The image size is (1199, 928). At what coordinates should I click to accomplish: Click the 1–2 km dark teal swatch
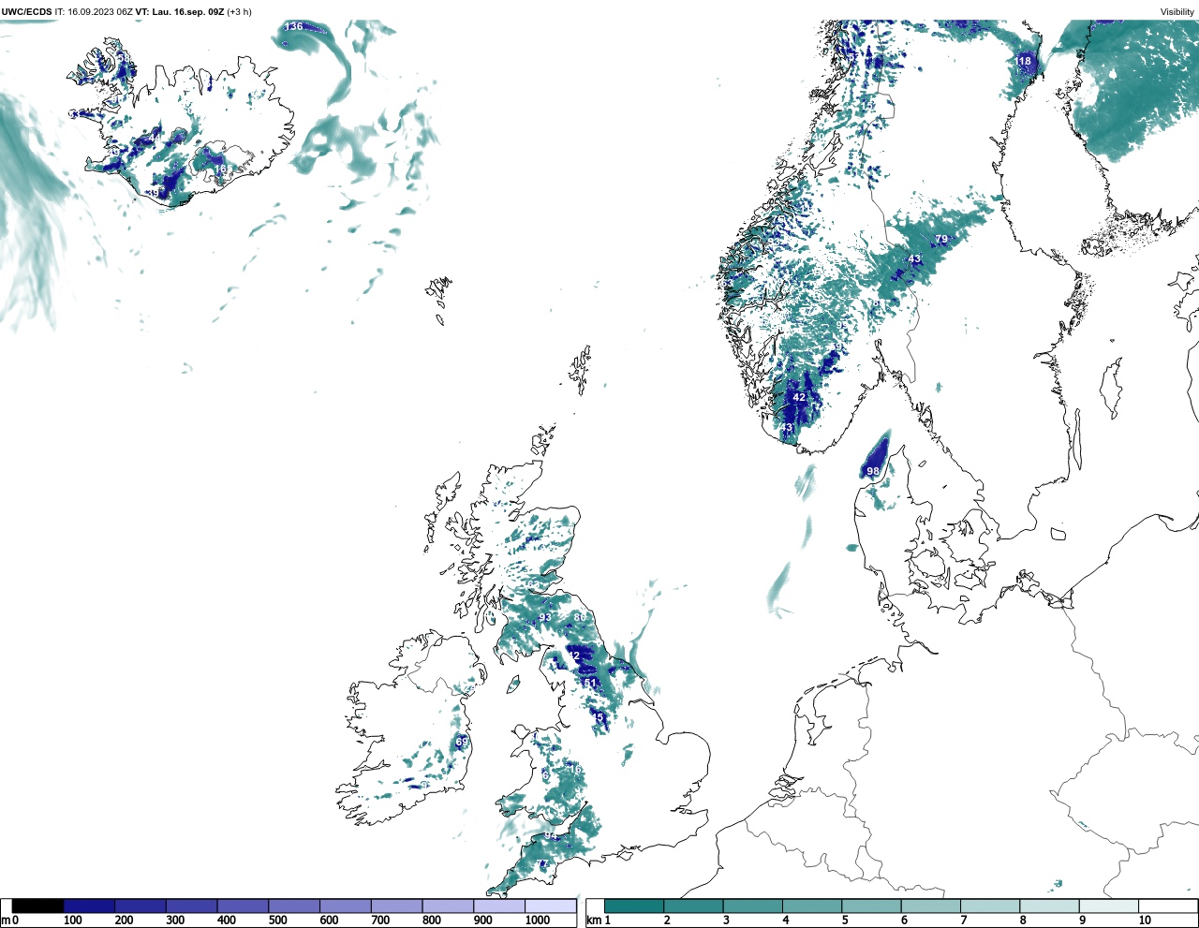[x=634, y=906]
